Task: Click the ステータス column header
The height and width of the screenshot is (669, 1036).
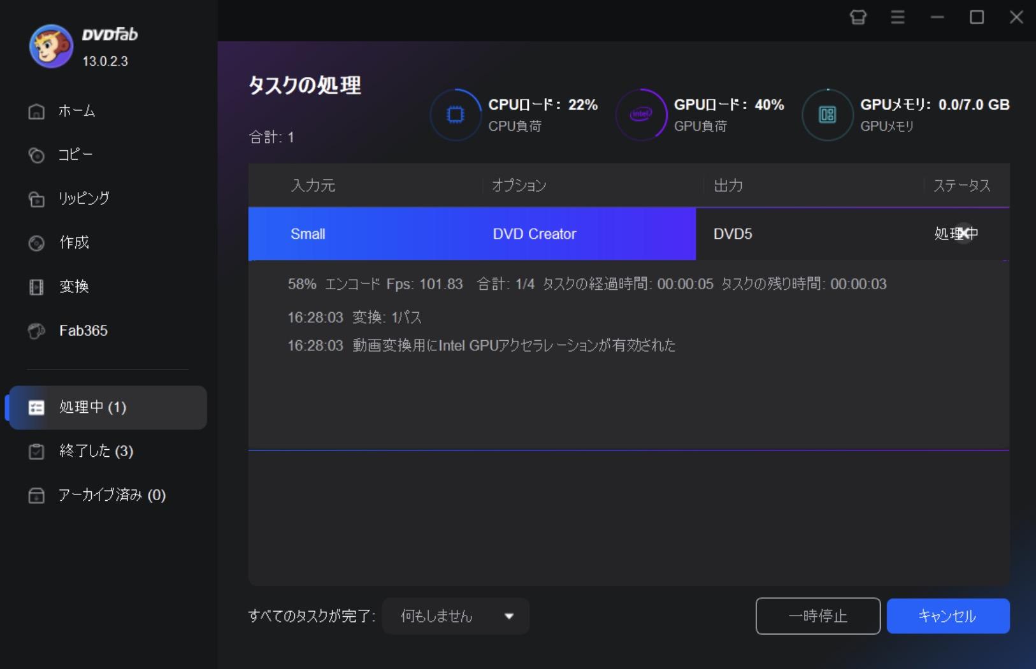Action: 962,185
